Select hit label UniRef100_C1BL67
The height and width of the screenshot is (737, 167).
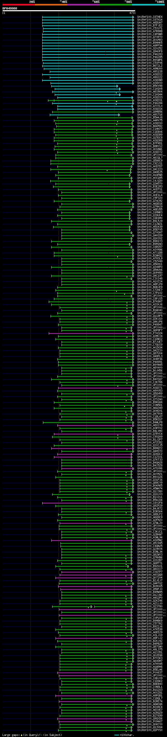click(150, 416)
